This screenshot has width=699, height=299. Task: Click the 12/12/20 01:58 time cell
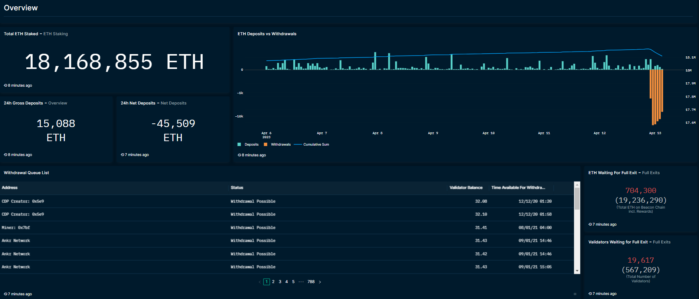coord(535,214)
